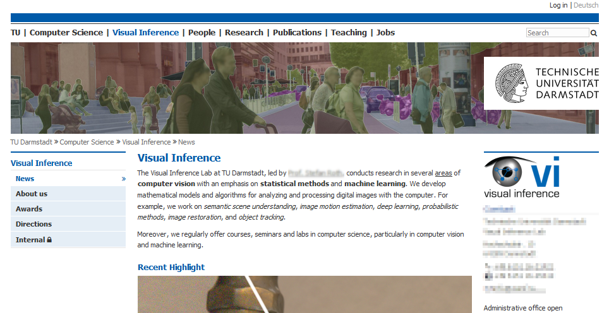Click the lock icon next to Internal
This screenshot has height=313, width=609.
(49, 240)
